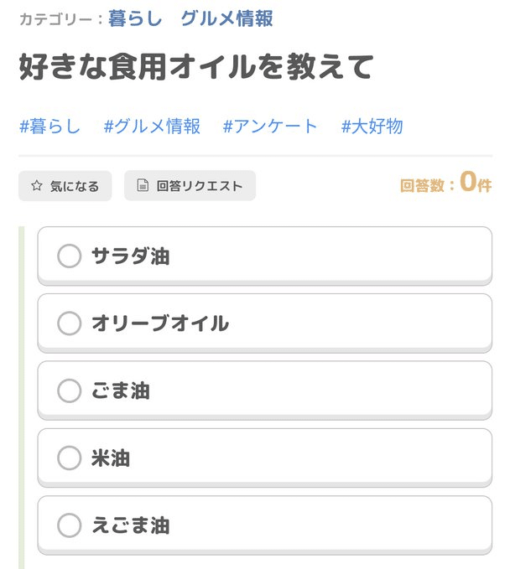Select the ごま油 radio button
This screenshot has height=569, width=510.
pyautogui.click(x=69, y=391)
